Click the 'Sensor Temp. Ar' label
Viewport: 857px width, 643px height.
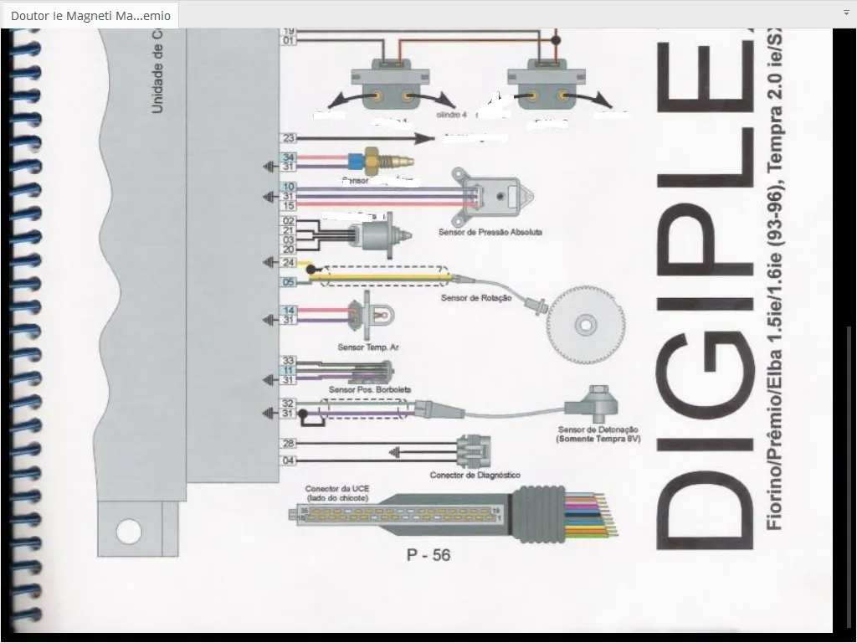[368, 347]
